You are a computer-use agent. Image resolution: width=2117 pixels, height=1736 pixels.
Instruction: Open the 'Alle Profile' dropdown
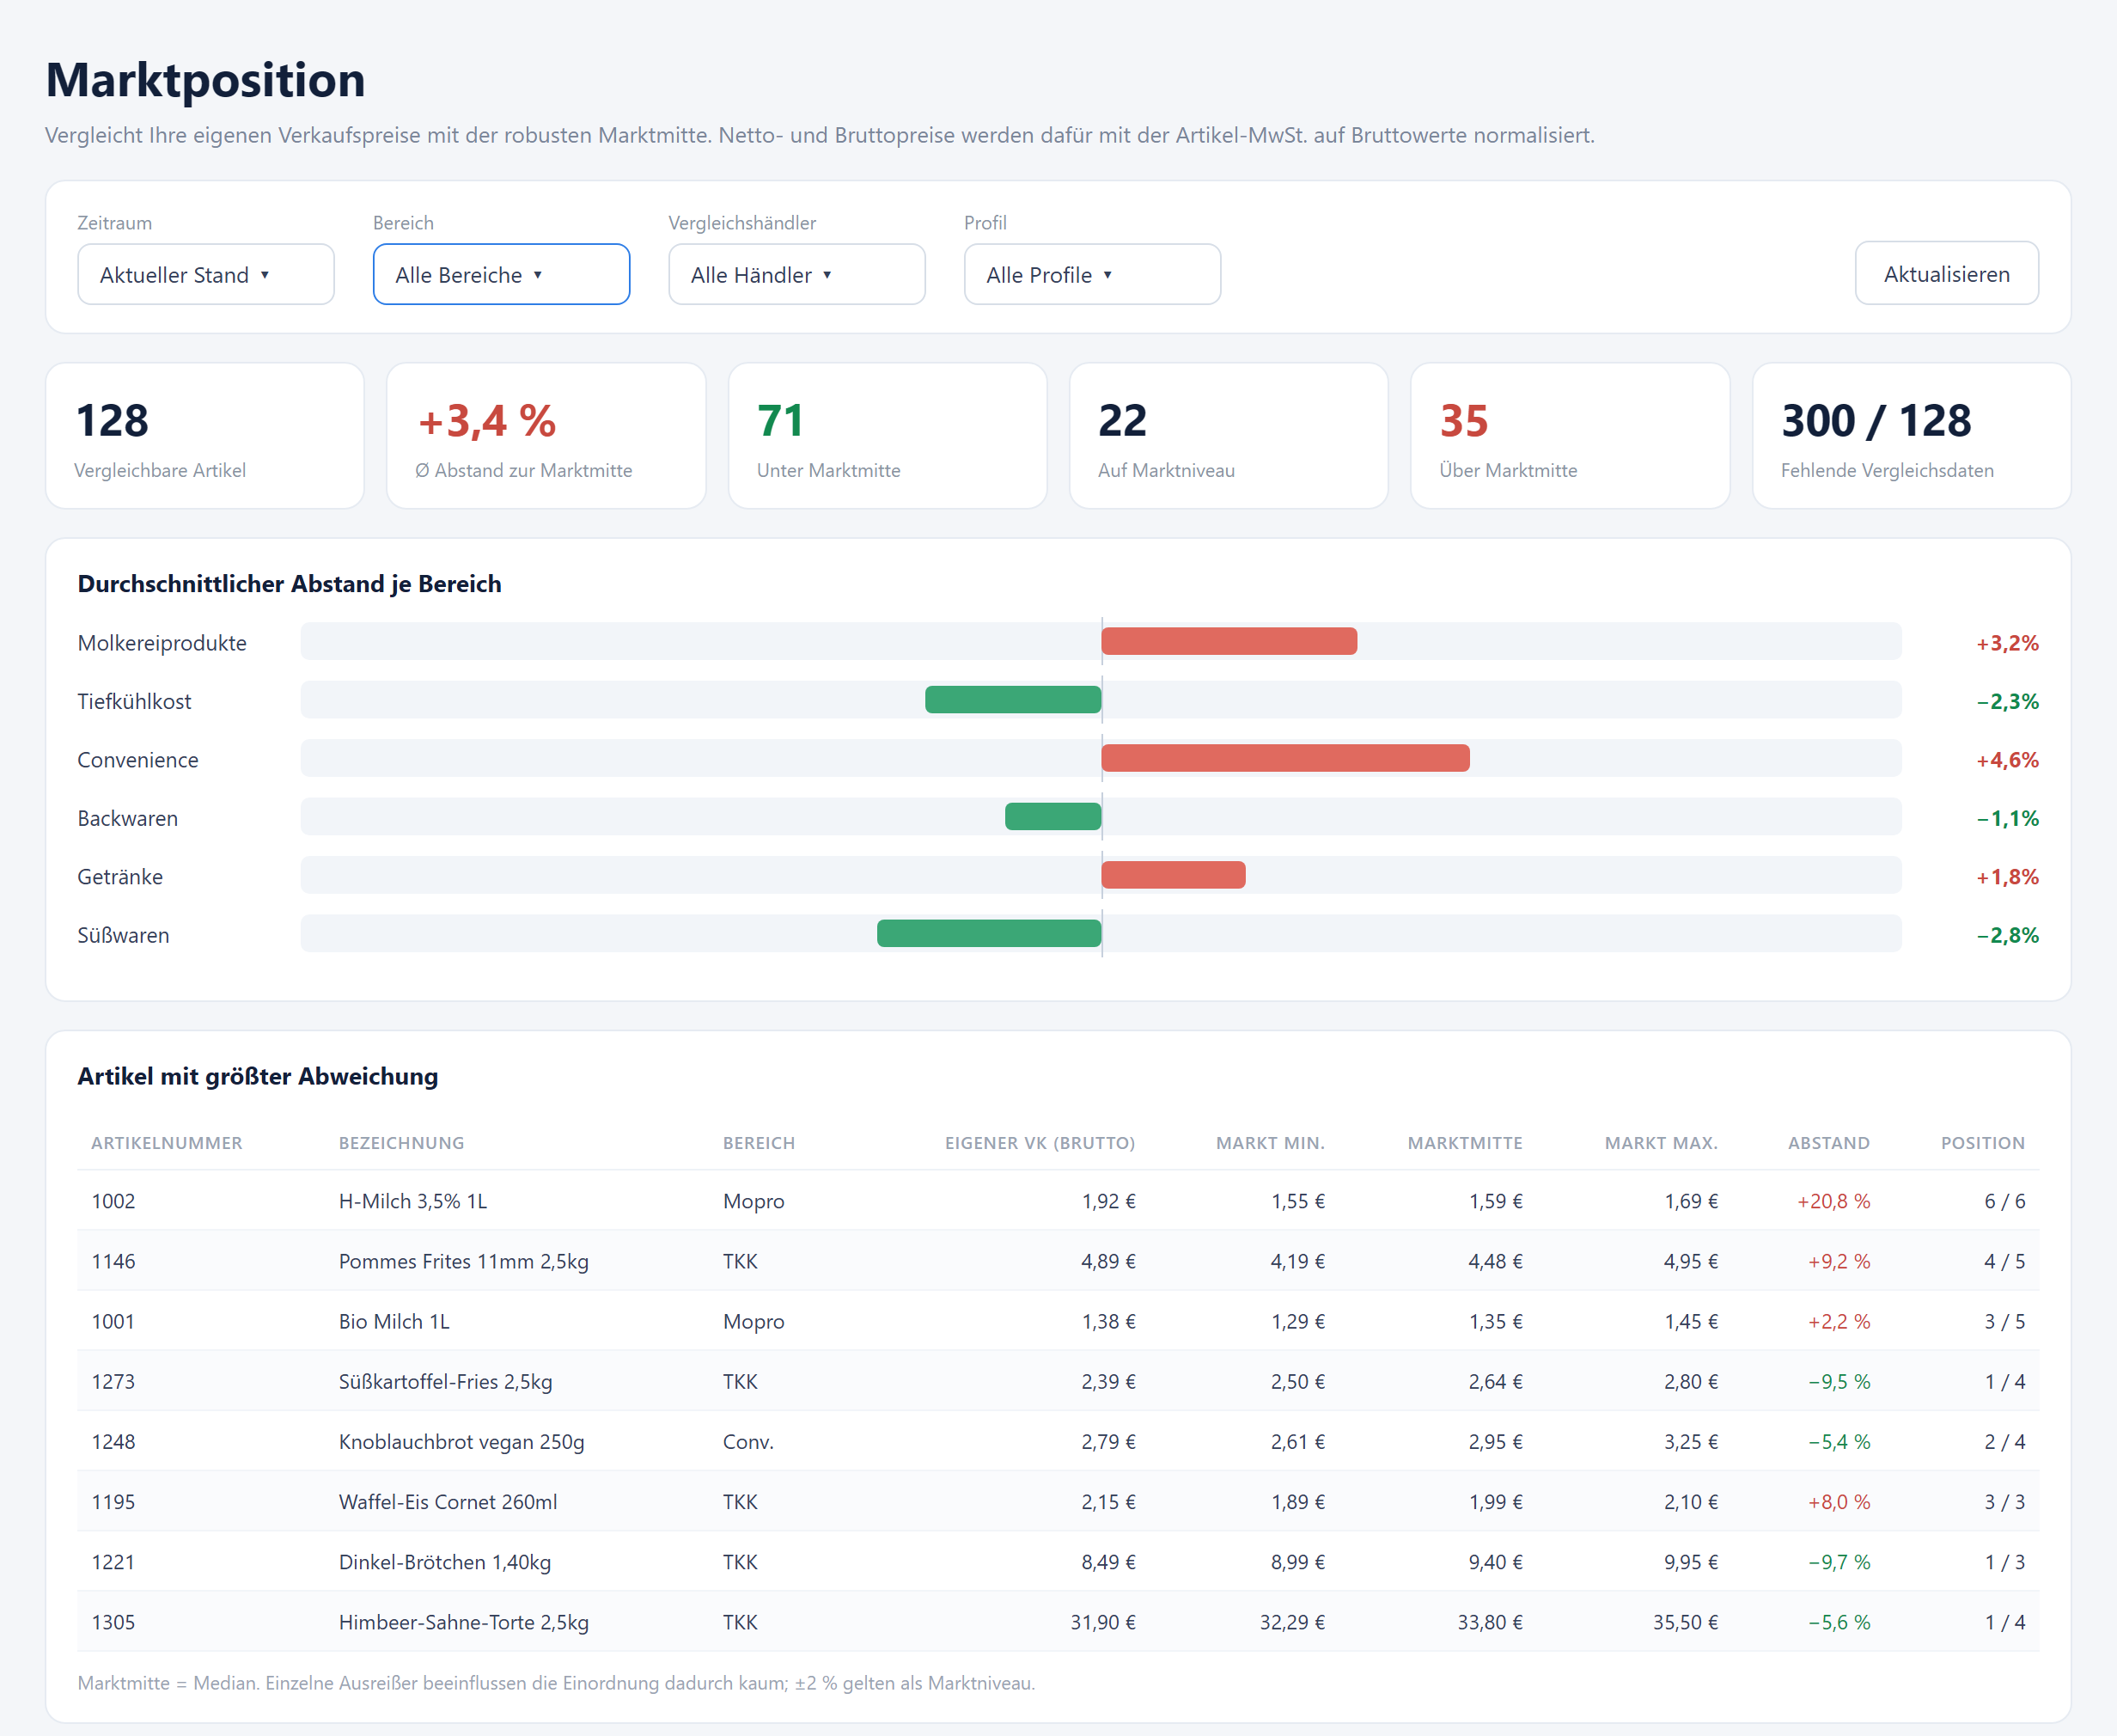(x=1091, y=274)
